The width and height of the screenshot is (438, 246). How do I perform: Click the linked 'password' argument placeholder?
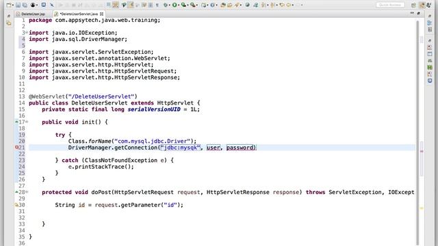[241, 148]
